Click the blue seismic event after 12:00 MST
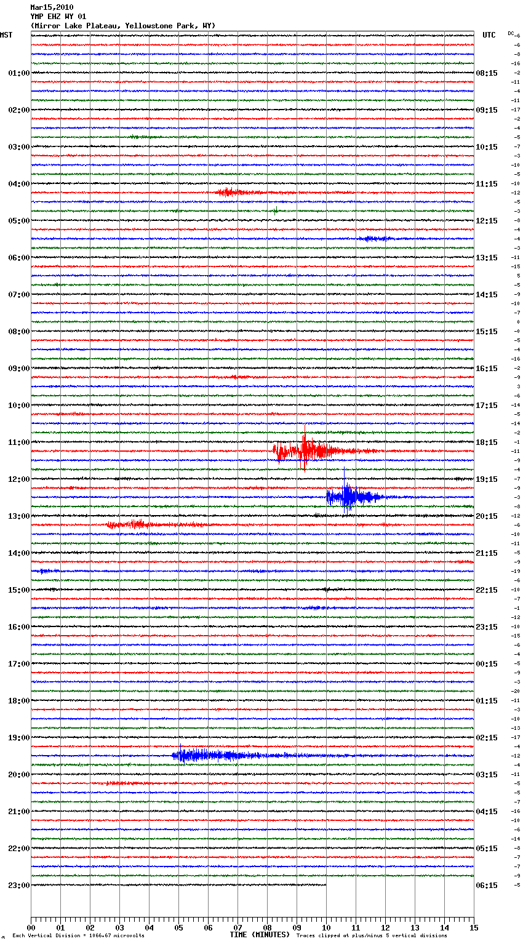 348,497
